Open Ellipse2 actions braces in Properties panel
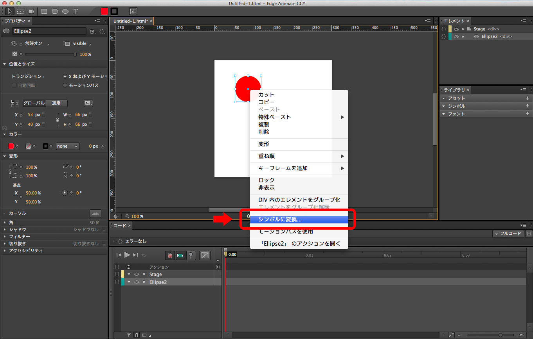The image size is (533, 339). (102, 32)
